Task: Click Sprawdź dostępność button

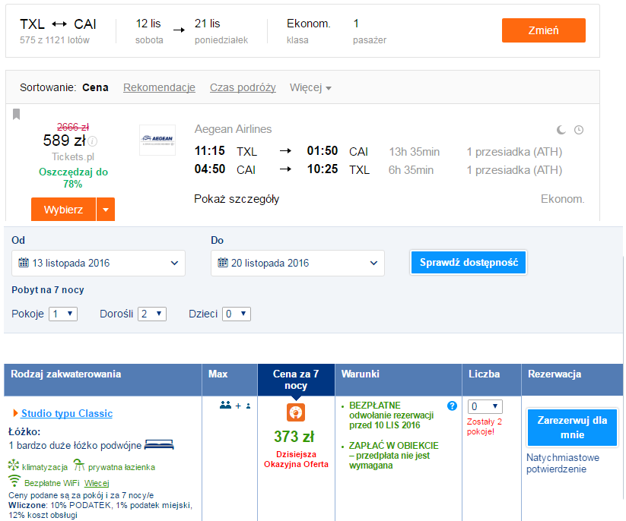Action: tap(469, 262)
